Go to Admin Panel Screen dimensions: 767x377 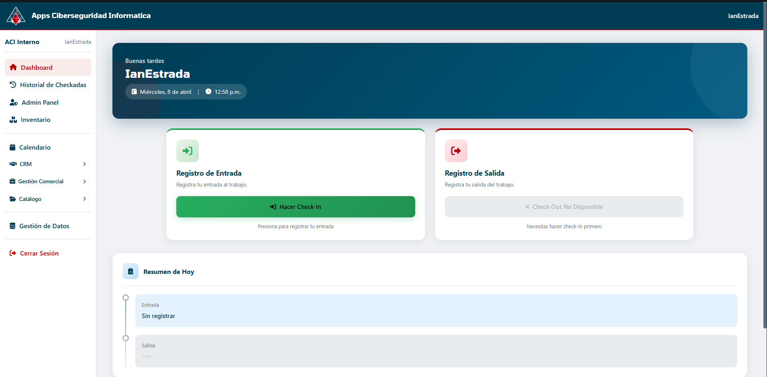tap(48, 102)
